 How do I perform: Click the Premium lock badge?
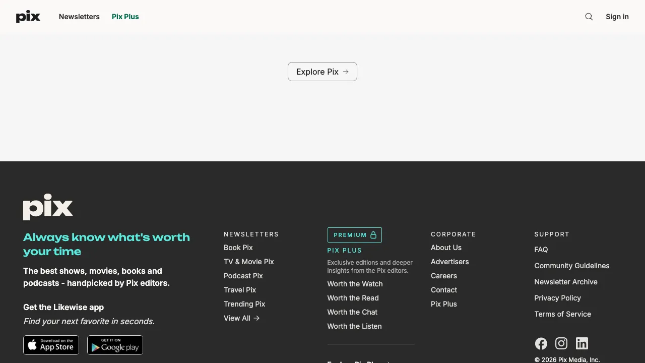pos(355,235)
